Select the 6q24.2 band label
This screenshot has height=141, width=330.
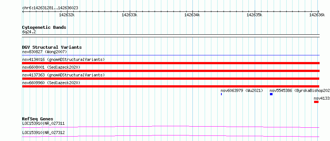29,32
